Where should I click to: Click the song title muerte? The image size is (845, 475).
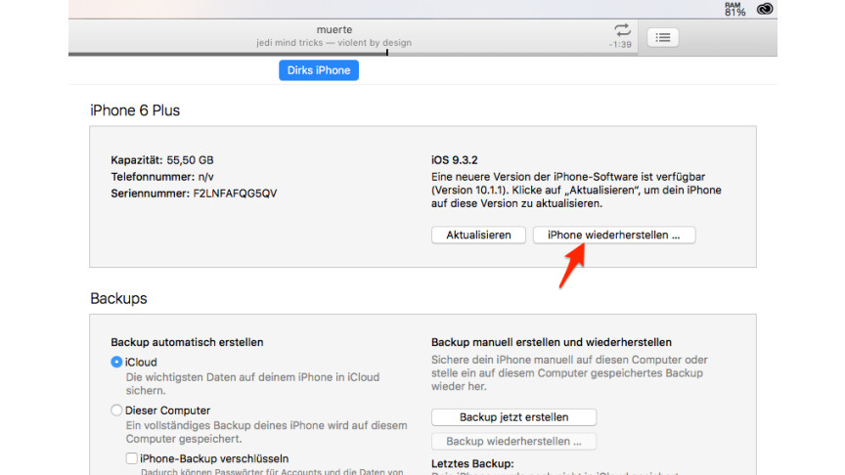pos(334,29)
